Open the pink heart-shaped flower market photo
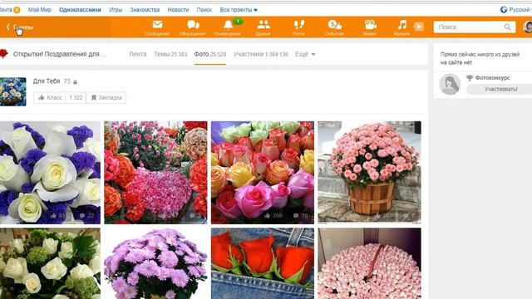 pos(155,173)
